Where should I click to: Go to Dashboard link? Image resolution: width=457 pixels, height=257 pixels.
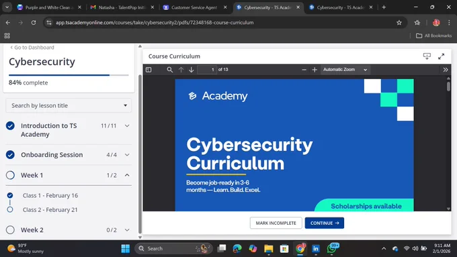(x=32, y=48)
